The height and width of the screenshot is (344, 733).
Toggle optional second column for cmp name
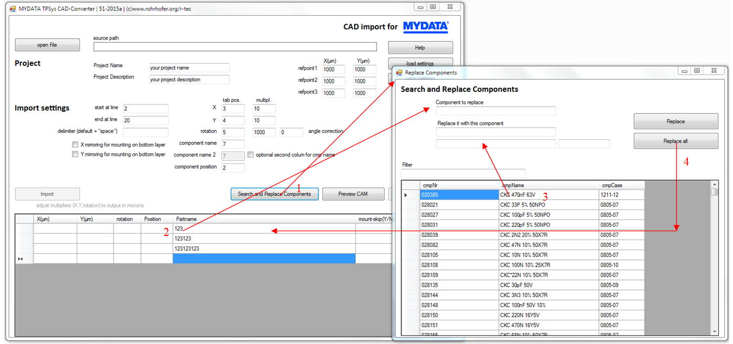(x=250, y=155)
